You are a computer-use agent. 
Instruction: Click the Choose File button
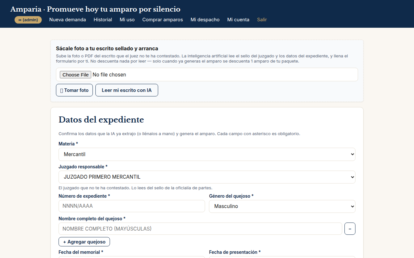pyautogui.click(x=75, y=75)
